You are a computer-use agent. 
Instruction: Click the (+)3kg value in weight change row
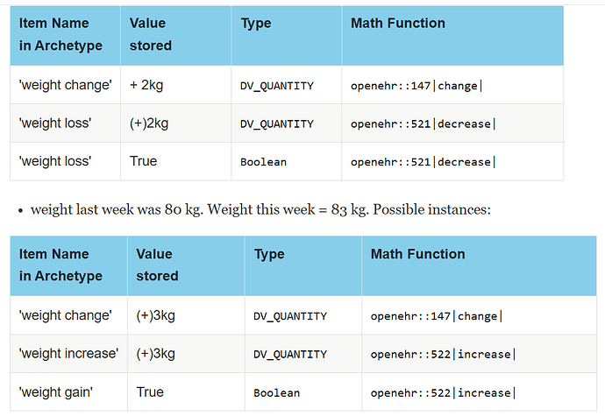click(156, 315)
